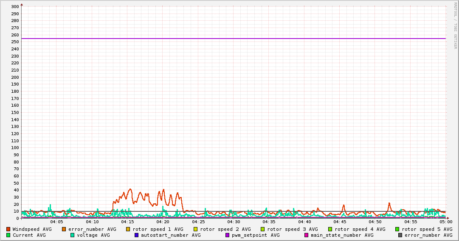Image resolution: width=459 pixels, height=241 pixels.
Task: Click the gray error_number AVG legend swatch
Action: [400, 235]
